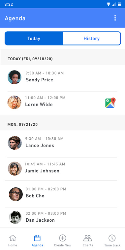This screenshot has width=125, height=250.
Task: Switch to the History tab
Action: [x=92, y=39]
